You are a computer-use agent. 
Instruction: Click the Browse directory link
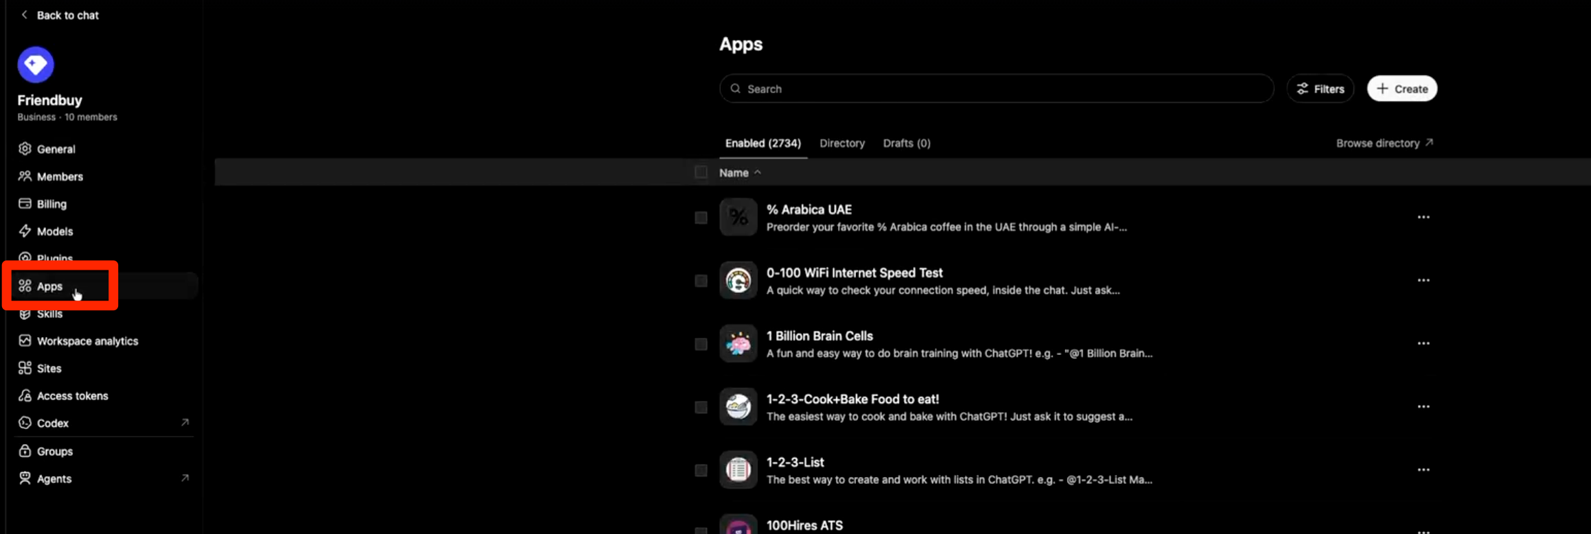pyautogui.click(x=1384, y=143)
